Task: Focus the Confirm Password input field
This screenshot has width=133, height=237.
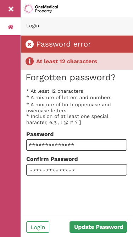Action: click(77, 170)
